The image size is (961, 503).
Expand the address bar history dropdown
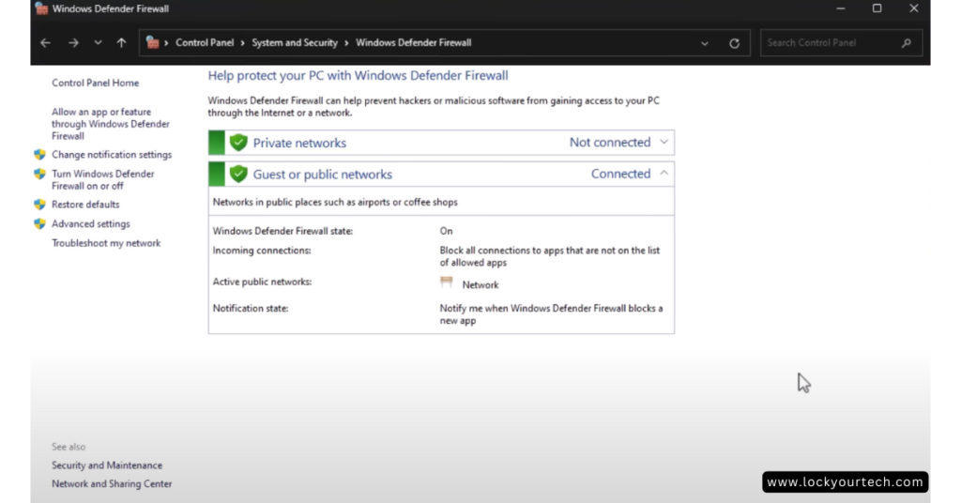705,43
